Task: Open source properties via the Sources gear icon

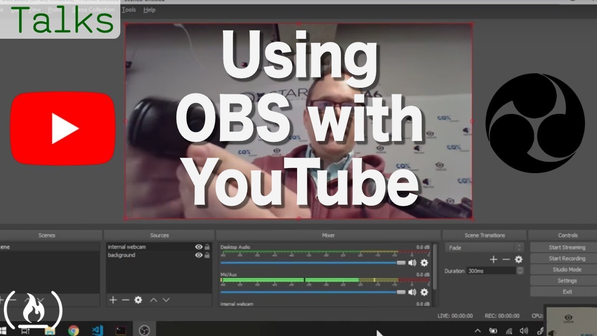Action: coord(138,300)
